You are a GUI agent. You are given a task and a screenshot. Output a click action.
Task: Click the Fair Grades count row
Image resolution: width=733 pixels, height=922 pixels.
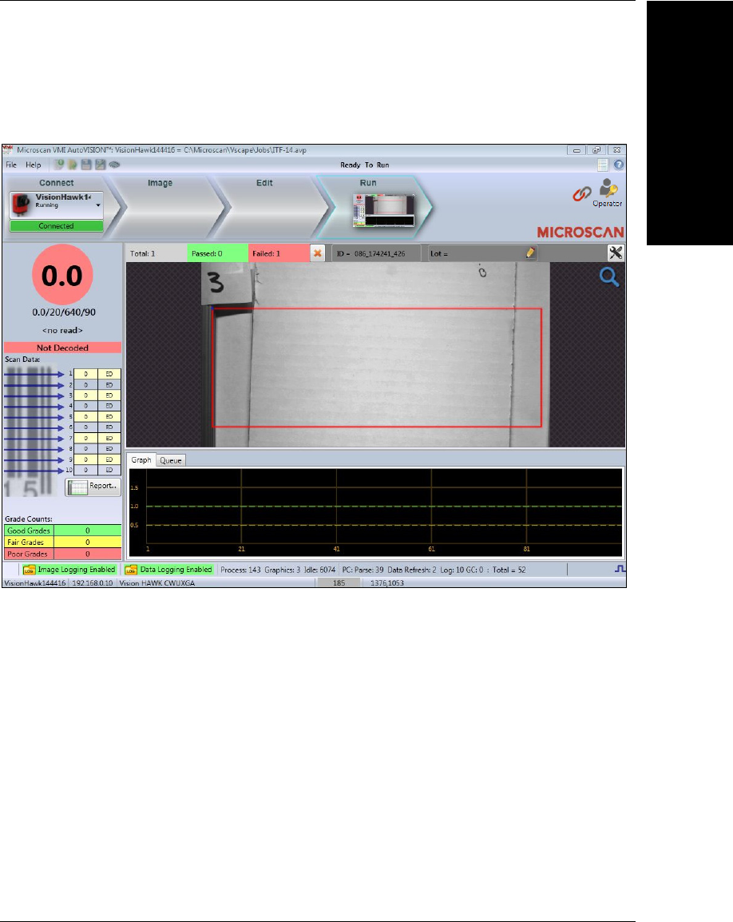tap(63, 542)
